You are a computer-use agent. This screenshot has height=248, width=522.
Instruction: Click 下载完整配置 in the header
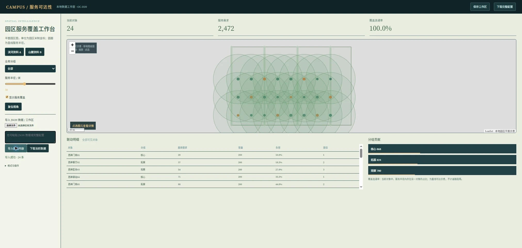pos(505,7)
